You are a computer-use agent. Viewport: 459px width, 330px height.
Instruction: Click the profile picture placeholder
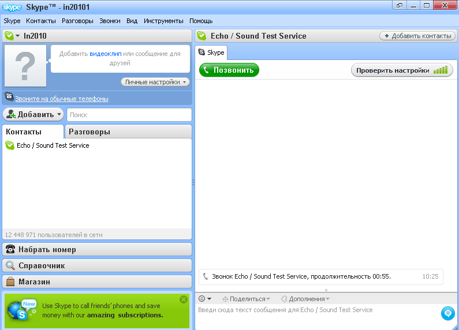[x=25, y=66]
